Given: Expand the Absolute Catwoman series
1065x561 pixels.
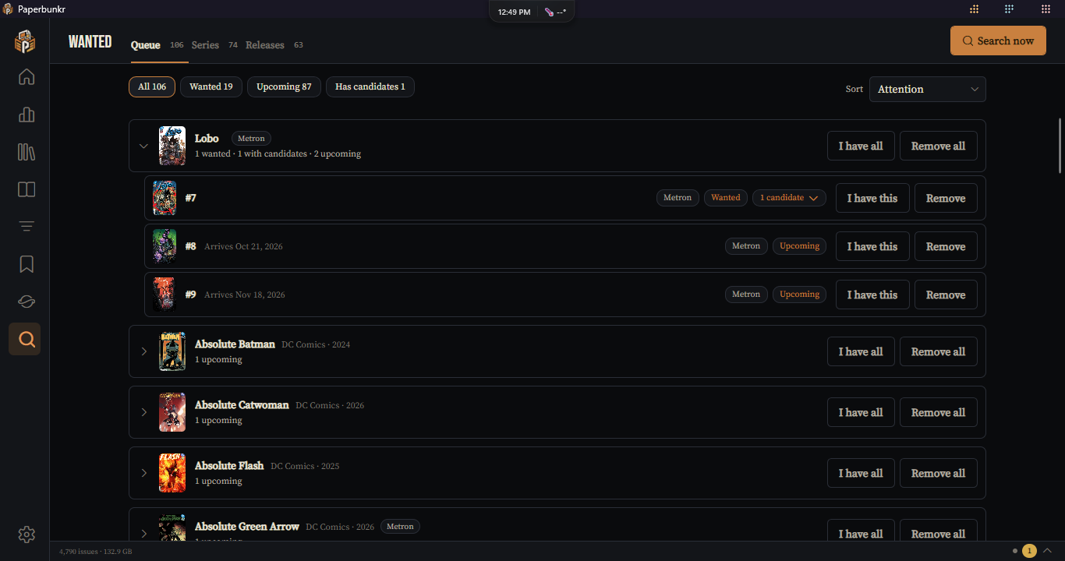Looking at the screenshot, I should 143,412.
